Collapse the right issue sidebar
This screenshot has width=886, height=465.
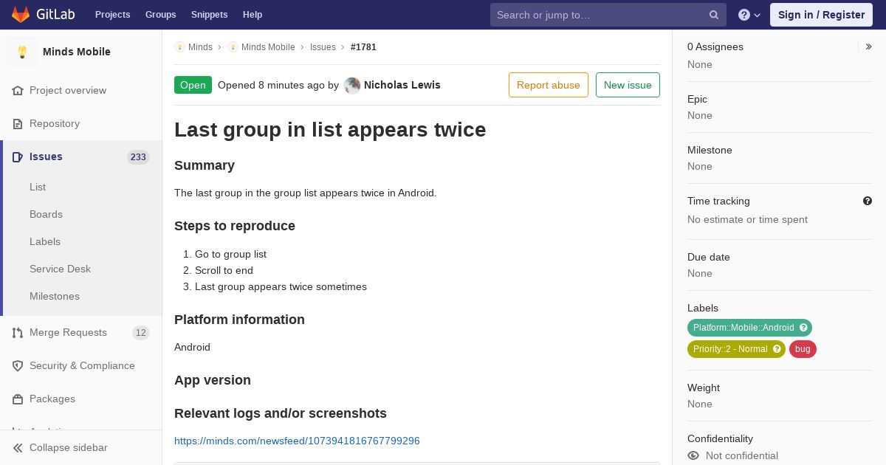point(869,46)
